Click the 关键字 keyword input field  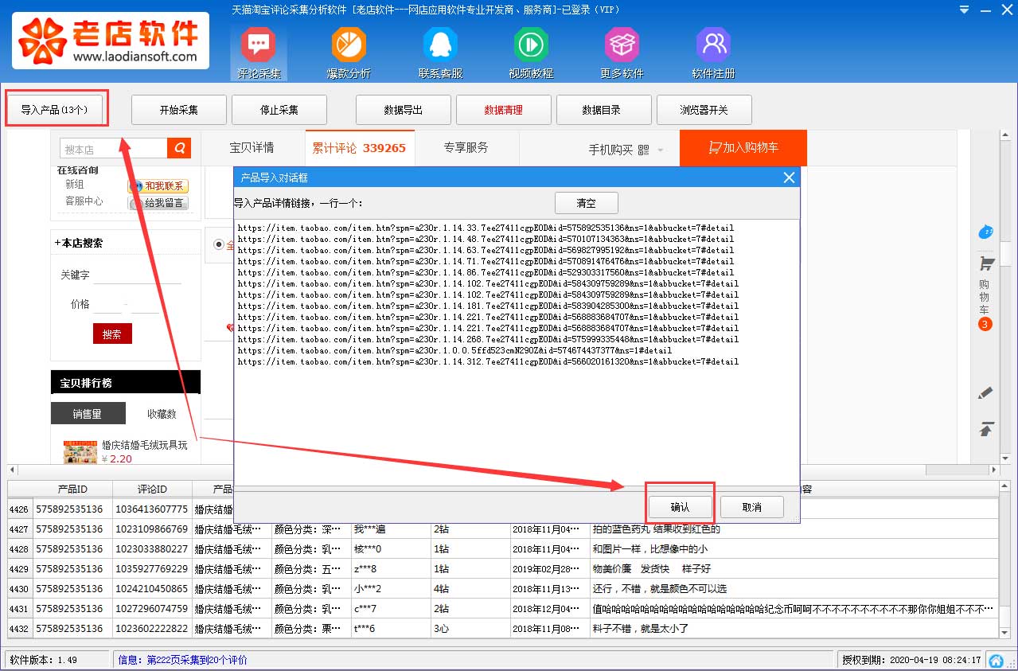(x=137, y=275)
